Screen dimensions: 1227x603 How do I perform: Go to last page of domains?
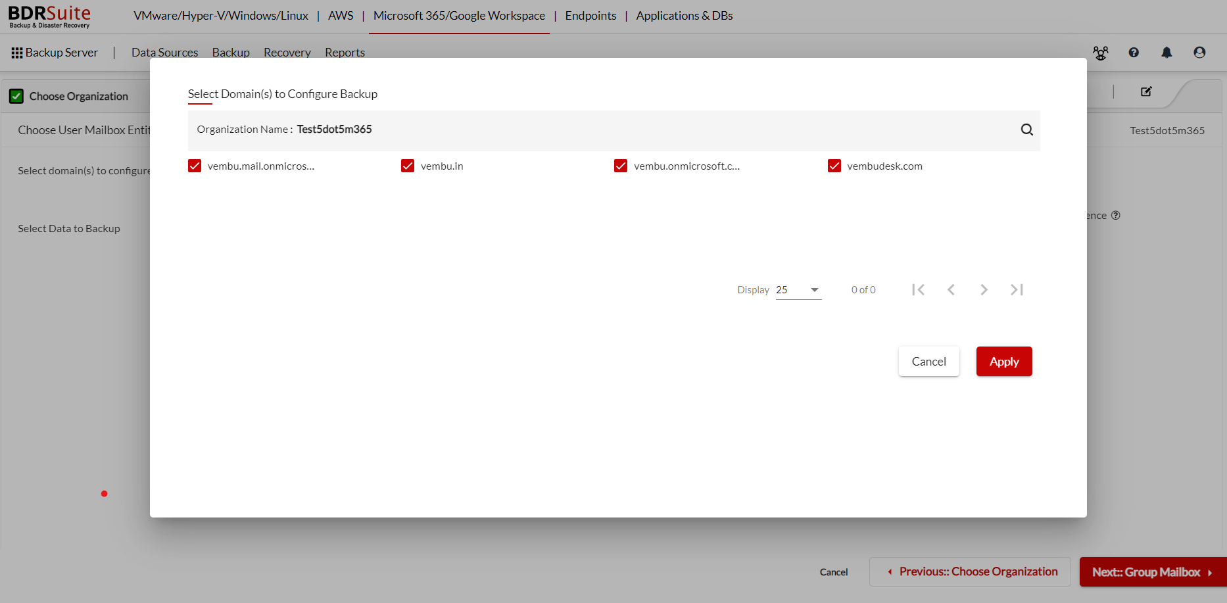click(x=1017, y=289)
